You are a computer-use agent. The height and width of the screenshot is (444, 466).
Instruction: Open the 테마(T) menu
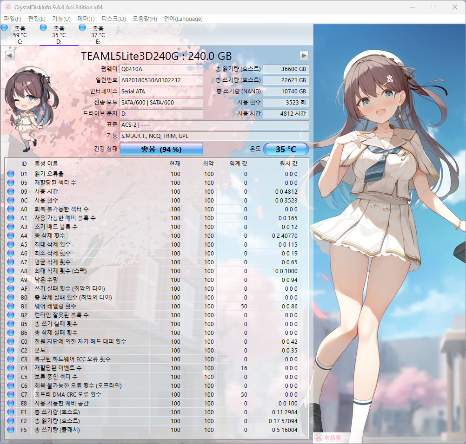[x=86, y=19]
